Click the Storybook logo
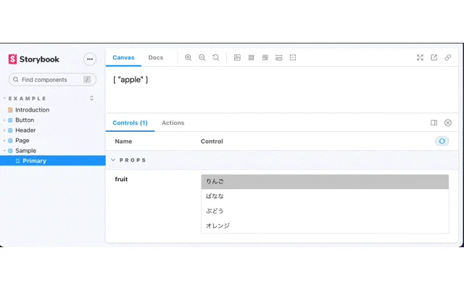This screenshot has width=464, height=290. click(34, 59)
